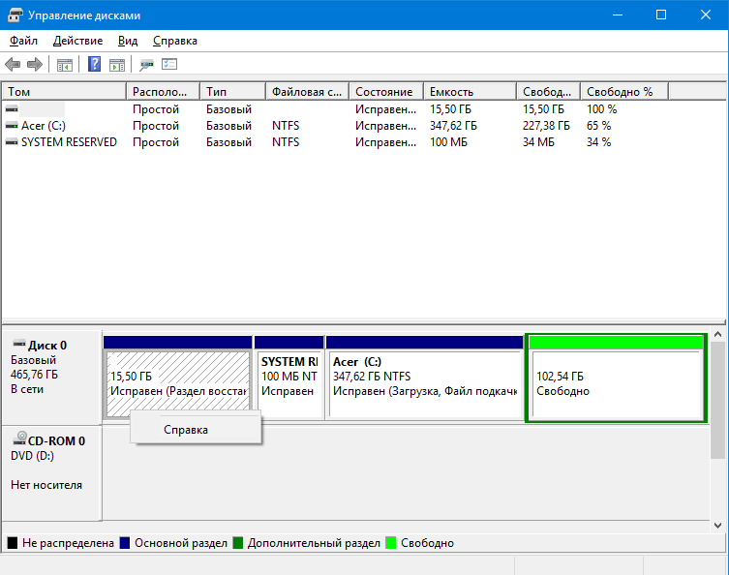Click the CD-ROM 0 DVD (D:) label
729x575 pixels.
point(51,472)
